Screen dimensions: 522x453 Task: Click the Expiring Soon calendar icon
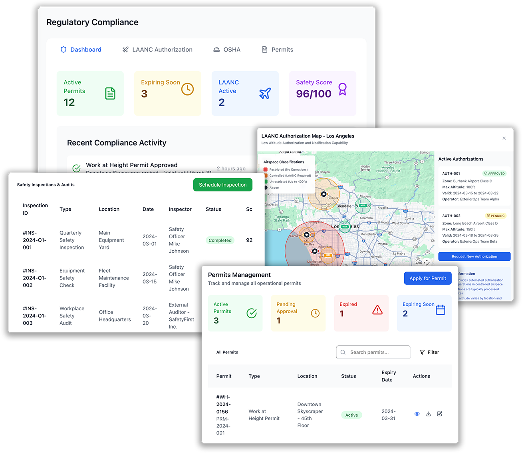[440, 310]
